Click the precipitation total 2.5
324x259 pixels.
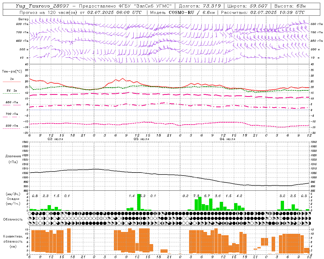(293, 196)
